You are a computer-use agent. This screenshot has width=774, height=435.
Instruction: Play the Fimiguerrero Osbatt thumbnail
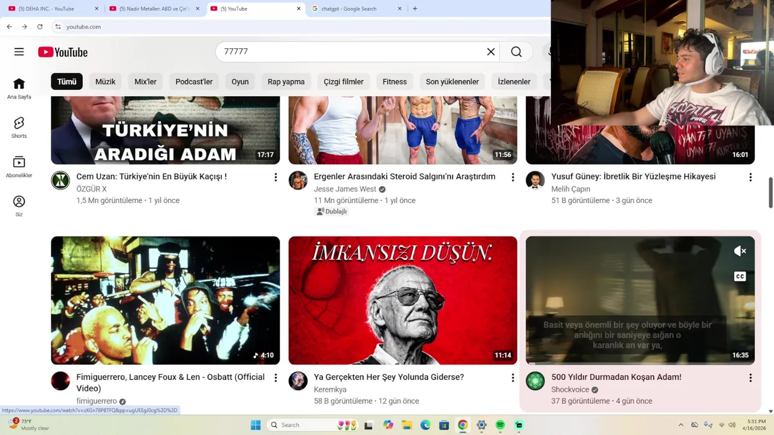(165, 300)
